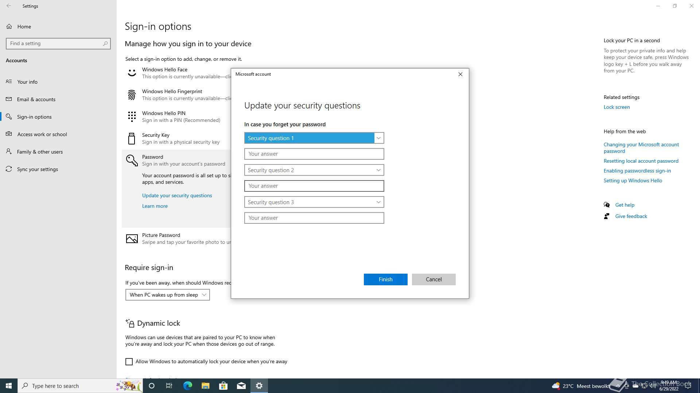Open Setting up Windows Hello help link

[x=633, y=180]
